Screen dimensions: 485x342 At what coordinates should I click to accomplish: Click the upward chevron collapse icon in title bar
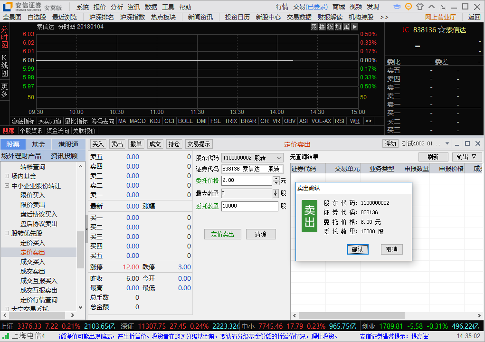point(431,7)
